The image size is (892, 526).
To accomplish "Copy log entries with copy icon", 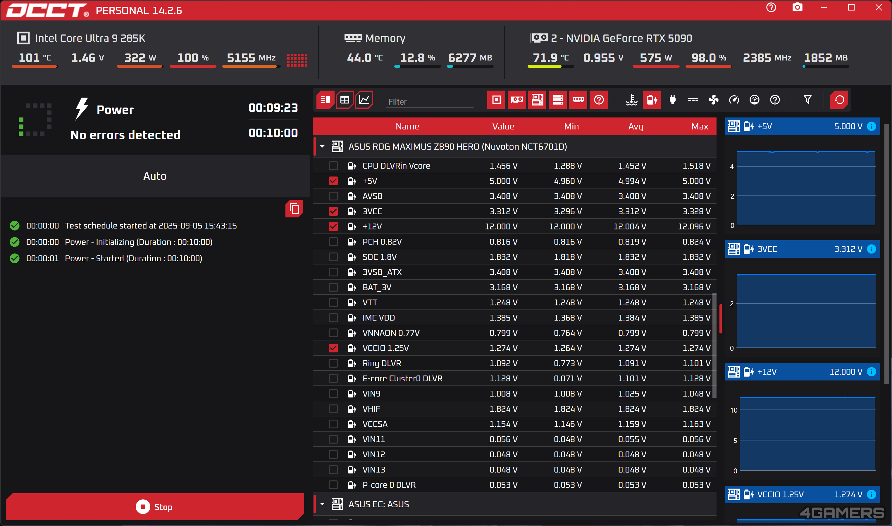I will (x=295, y=209).
